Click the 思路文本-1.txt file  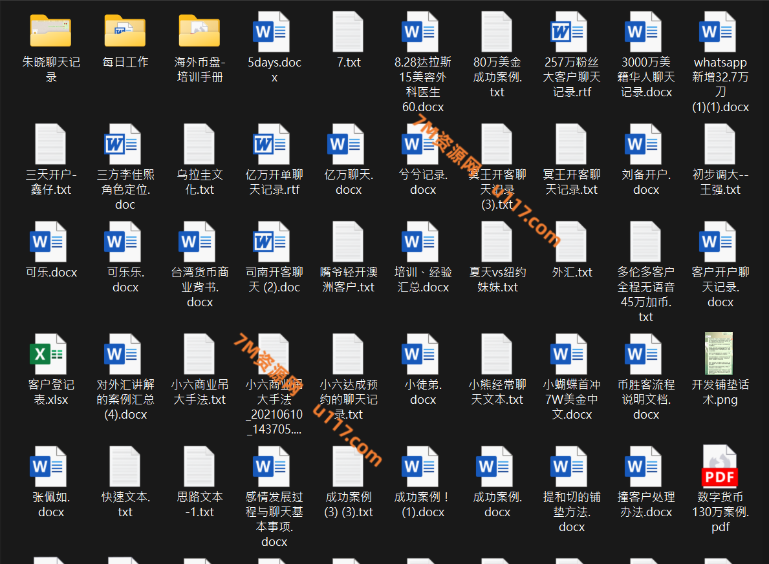coord(199,466)
